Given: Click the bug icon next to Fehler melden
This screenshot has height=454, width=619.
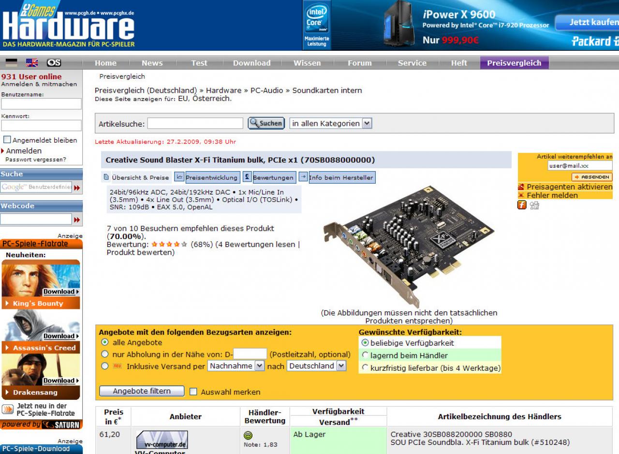Looking at the screenshot, I should (521, 195).
